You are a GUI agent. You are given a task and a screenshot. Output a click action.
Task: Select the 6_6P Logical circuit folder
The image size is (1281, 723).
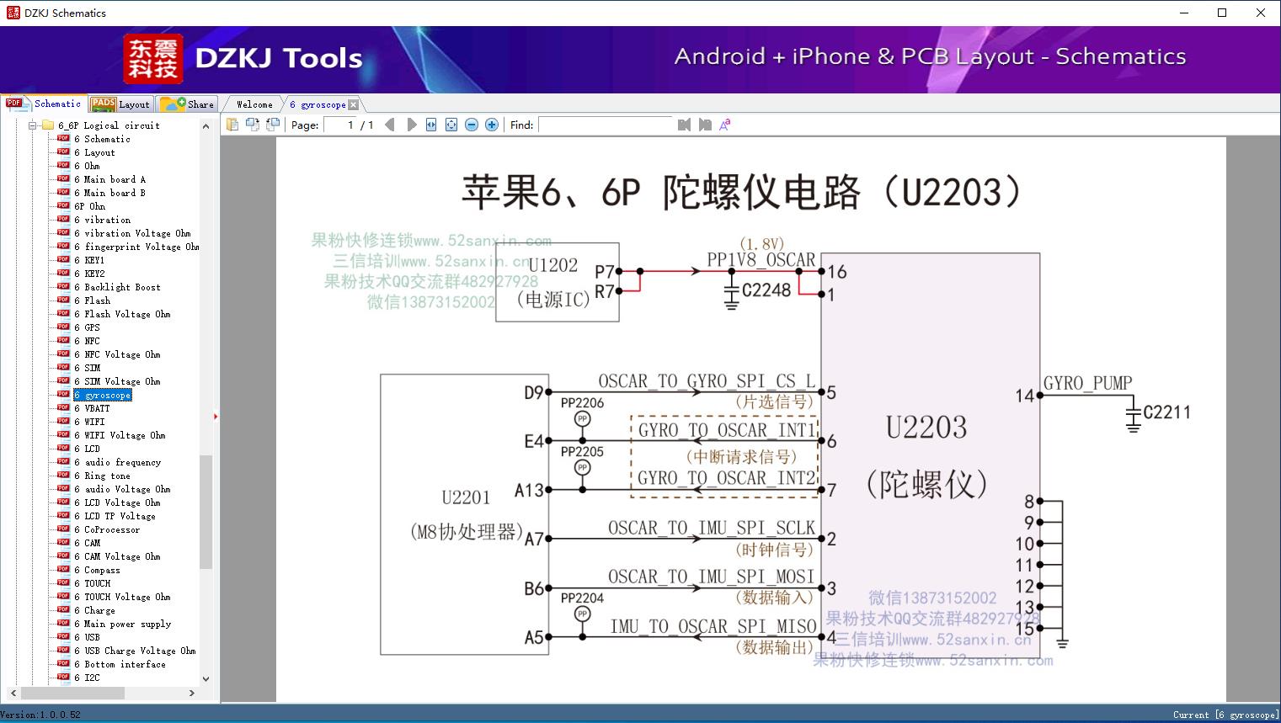109,125
